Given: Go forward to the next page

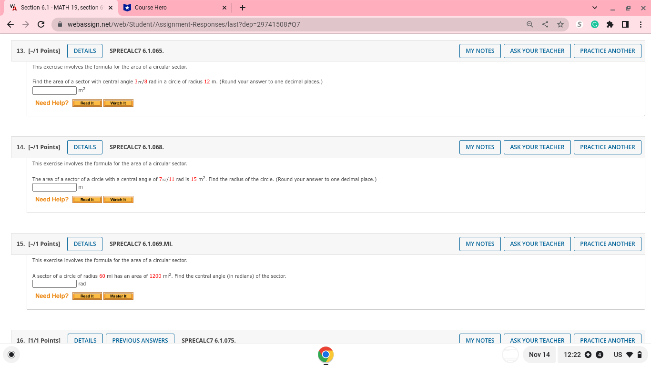Looking at the screenshot, I should [26, 24].
